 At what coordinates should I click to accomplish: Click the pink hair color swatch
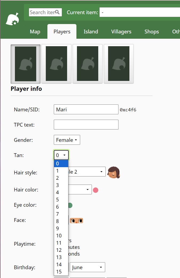tap(96, 190)
